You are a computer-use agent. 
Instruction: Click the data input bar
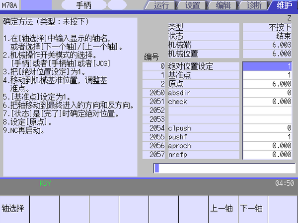[223, 168]
